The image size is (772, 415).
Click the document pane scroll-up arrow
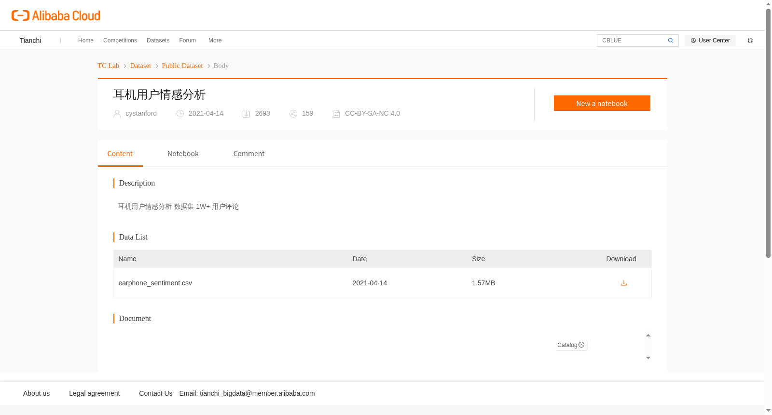(648, 335)
